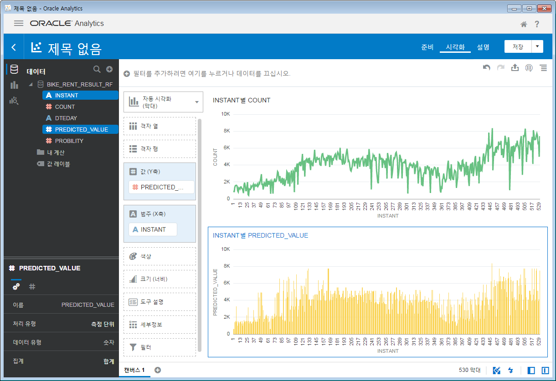Screen dimensions: 556x381
Task: Undo the last edit
Action: pyautogui.click(x=487, y=68)
